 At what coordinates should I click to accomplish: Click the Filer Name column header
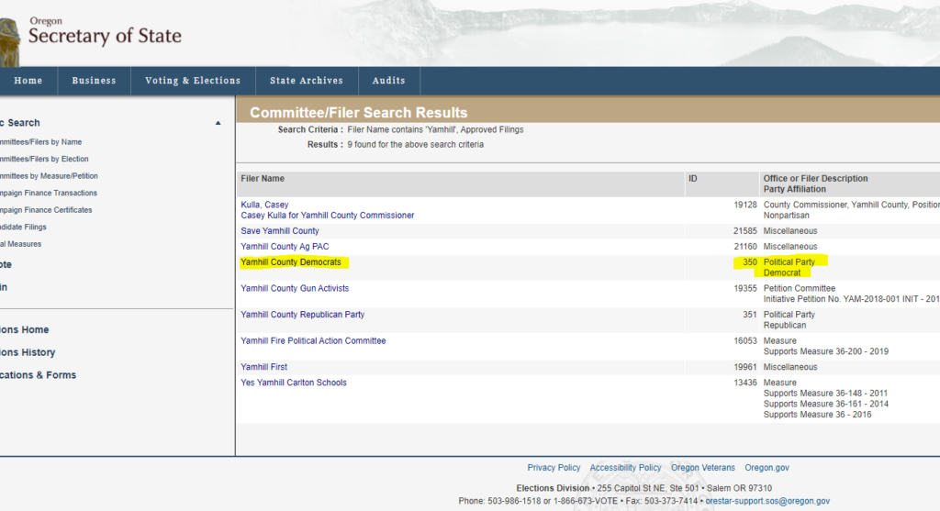[263, 179]
